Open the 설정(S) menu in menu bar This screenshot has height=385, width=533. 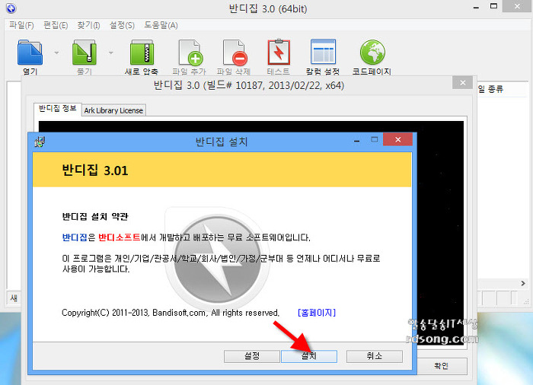point(123,25)
